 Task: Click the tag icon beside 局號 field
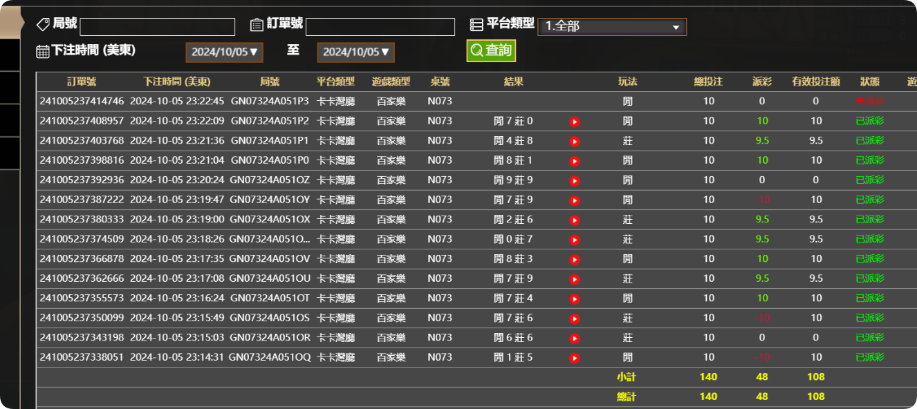point(41,24)
